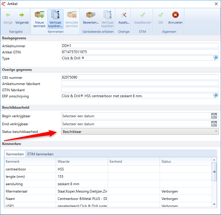Focus the GTIN fabrikant field
This screenshot has height=215, width=221.
click(140, 89)
